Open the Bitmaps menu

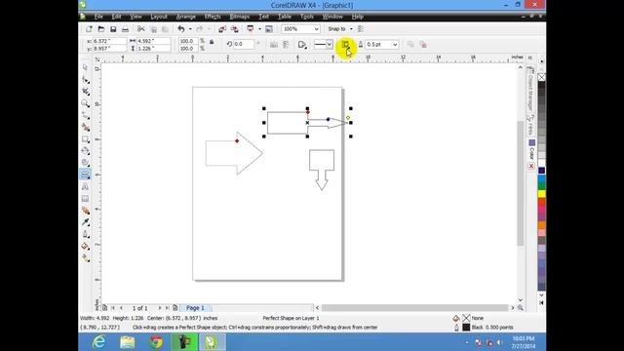(240, 17)
